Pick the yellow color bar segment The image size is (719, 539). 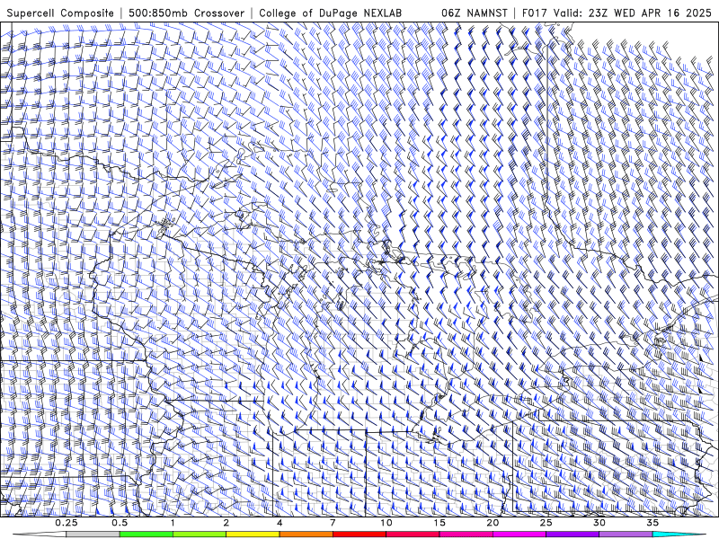253,535
